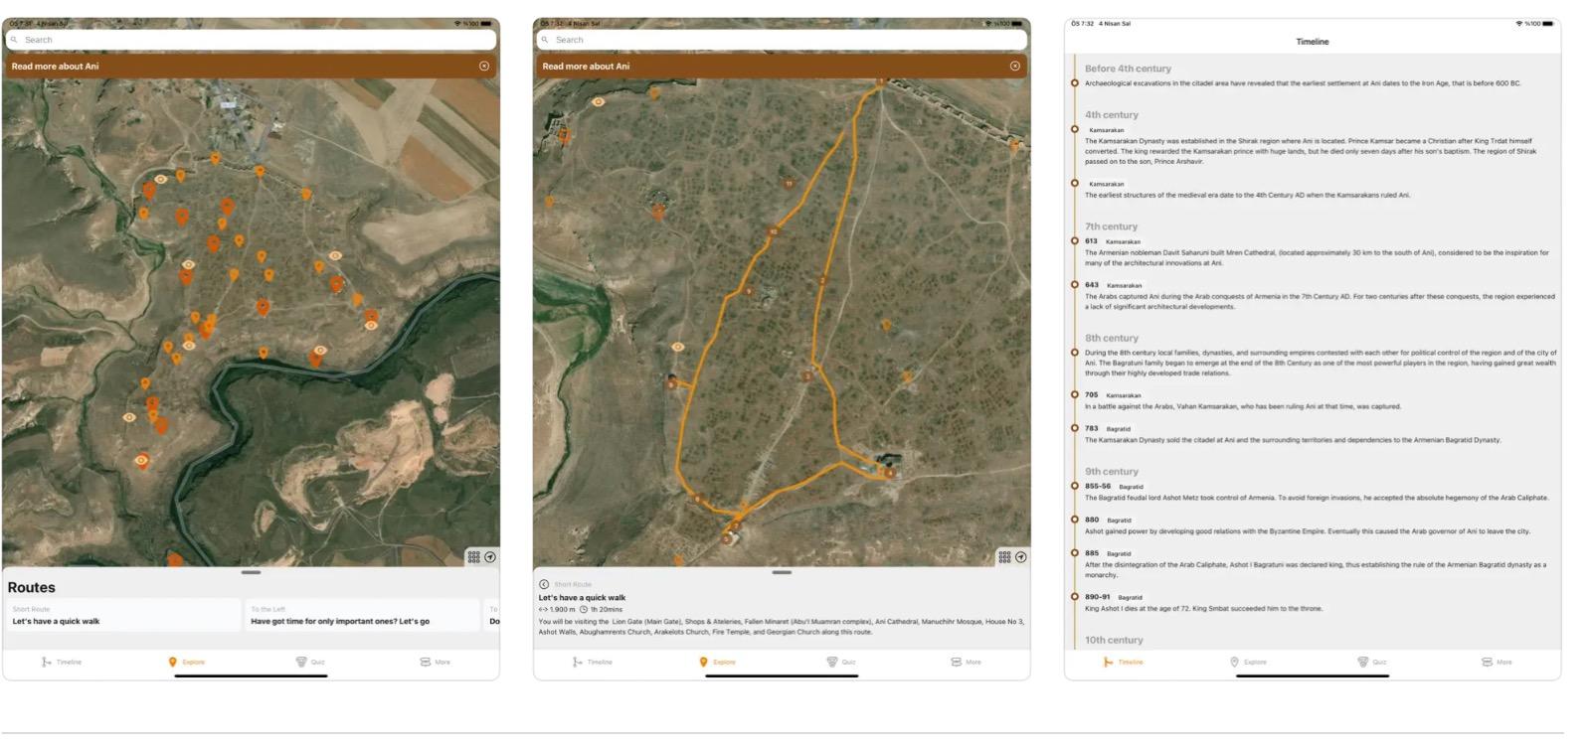
Task: Close 'Read more about Ani' banner on middle screen
Action: (1015, 67)
